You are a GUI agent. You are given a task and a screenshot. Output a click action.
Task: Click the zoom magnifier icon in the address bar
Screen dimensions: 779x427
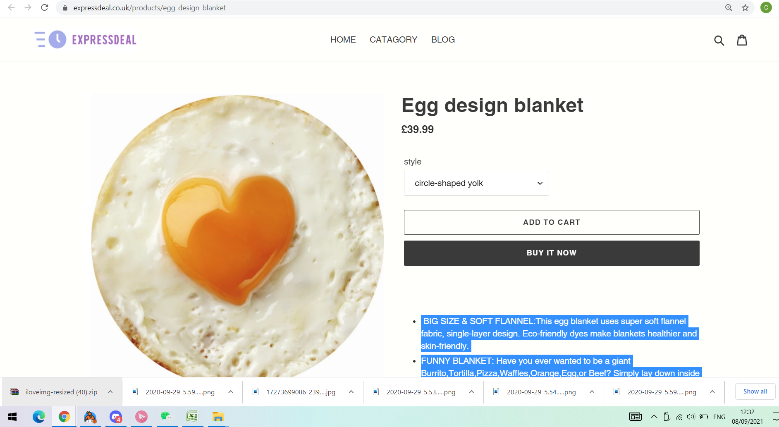pos(729,7)
